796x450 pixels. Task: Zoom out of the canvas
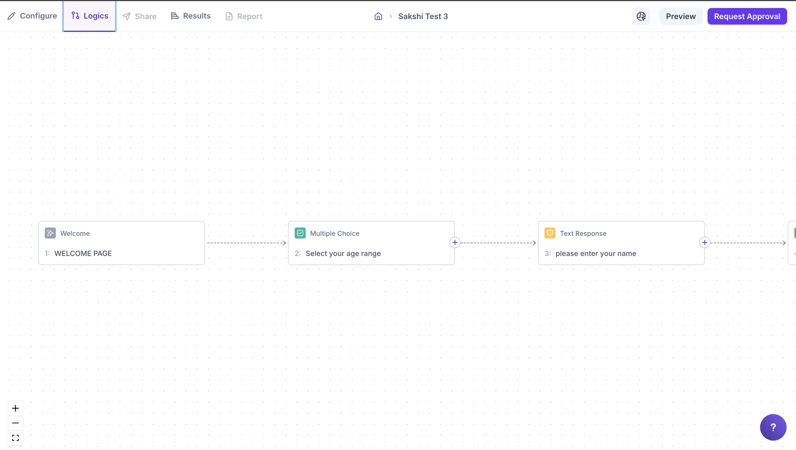[15, 423]
